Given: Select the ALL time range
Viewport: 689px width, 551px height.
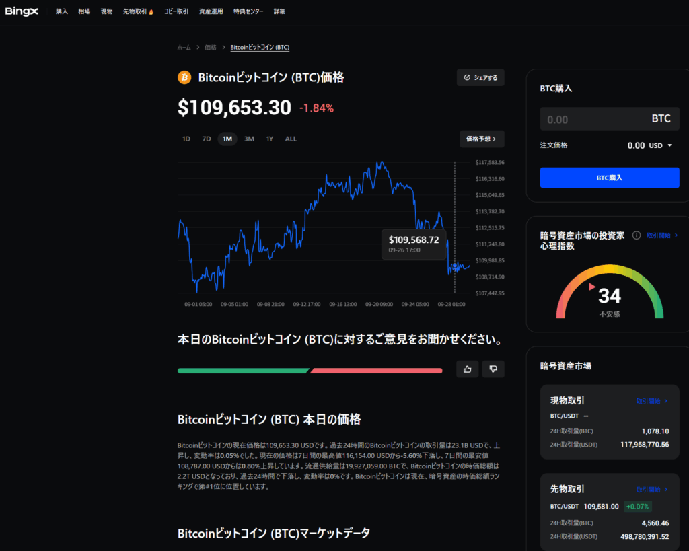Looking at the screenshot, I should pos(291,139).
